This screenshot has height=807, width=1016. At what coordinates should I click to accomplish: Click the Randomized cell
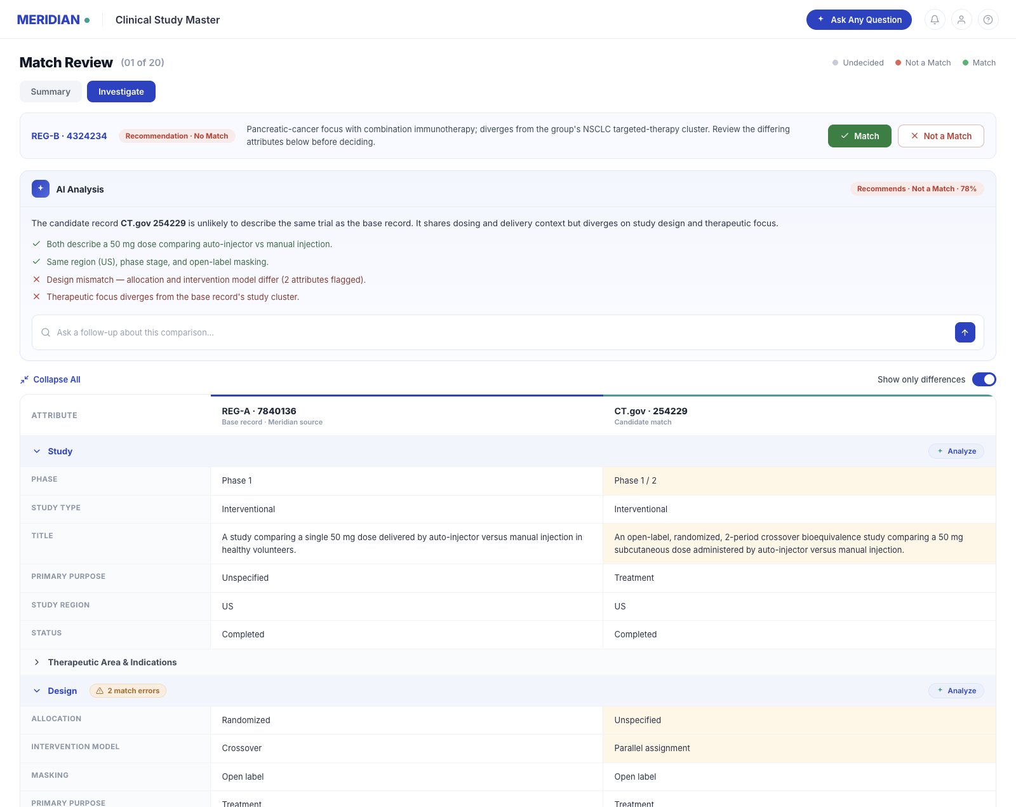coord(406,720)
